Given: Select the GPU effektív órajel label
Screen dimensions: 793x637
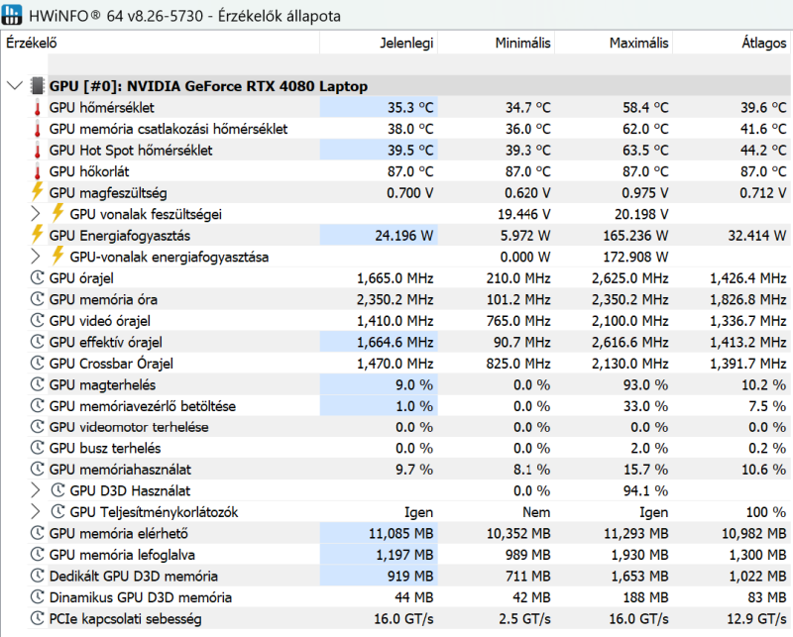Looking at the screenshot, I should tap(106, 342).
